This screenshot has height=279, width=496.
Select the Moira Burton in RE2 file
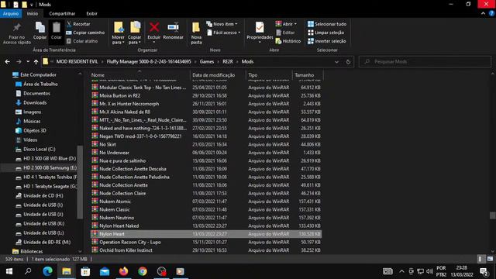click(x=119, y=95)
